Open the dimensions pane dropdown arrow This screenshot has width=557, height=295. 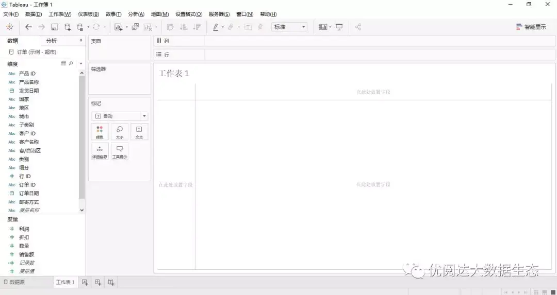coord(81,63)
